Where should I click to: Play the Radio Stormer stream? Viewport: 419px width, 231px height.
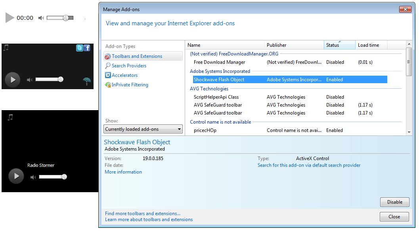pos(16,176)
